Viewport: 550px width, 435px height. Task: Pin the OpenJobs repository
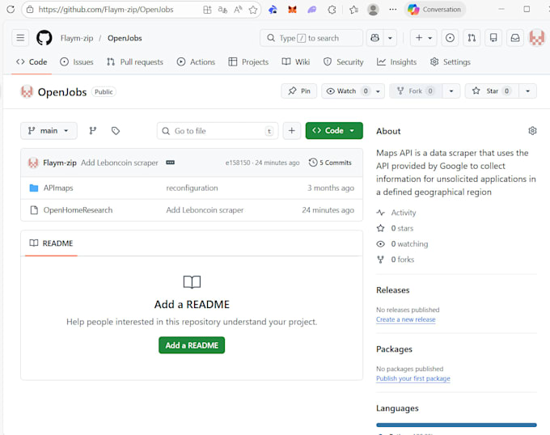pos(298,91)
